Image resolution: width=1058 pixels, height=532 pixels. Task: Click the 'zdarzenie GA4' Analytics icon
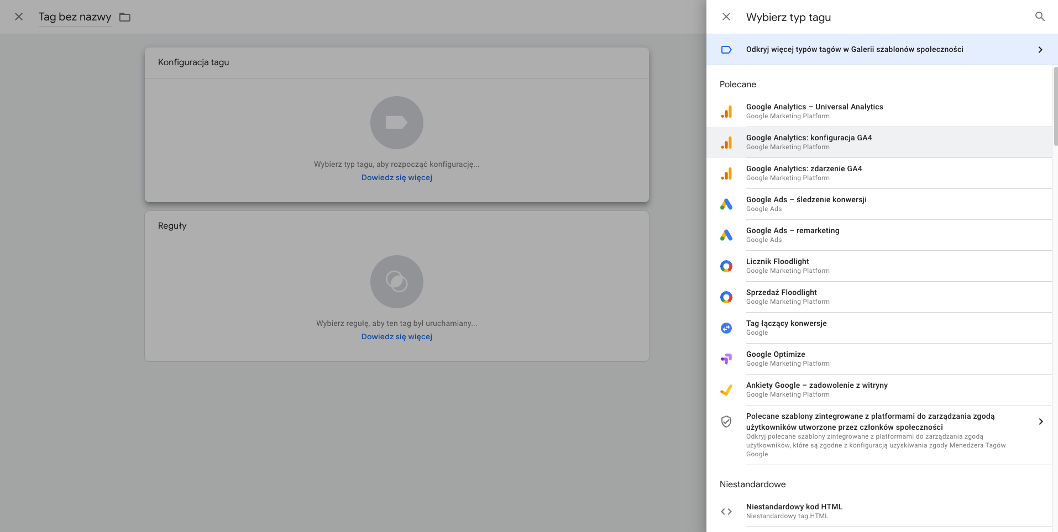(726, 173)
